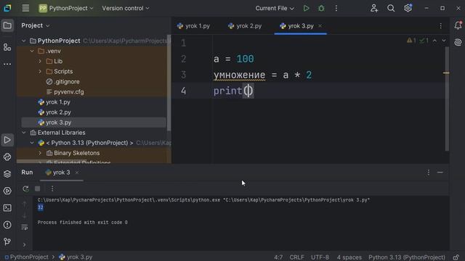Go to previous highlighted error arrow

click(434, 41)
